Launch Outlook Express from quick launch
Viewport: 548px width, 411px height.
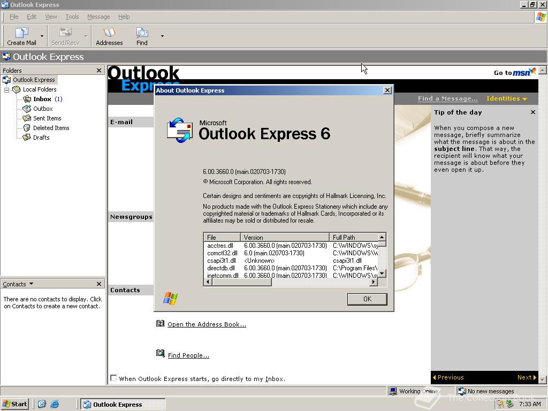[42, 404]
